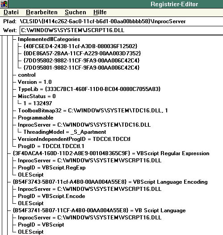The height and width of the screenshot is (235, 223).
Task: Select the ToolboxBitmap32 entry
Action: click(93, 111)
